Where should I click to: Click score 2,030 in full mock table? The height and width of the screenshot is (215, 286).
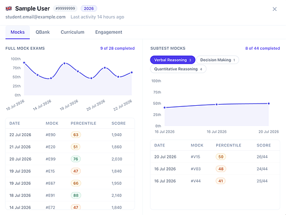click(x=117, y=159)
